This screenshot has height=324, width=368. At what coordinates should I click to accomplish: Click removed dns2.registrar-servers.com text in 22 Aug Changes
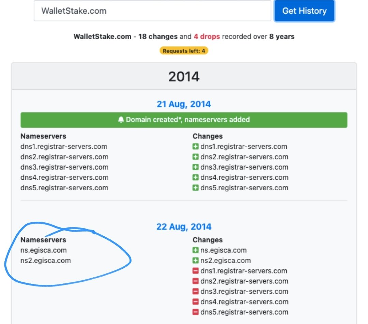pos(244,281)
